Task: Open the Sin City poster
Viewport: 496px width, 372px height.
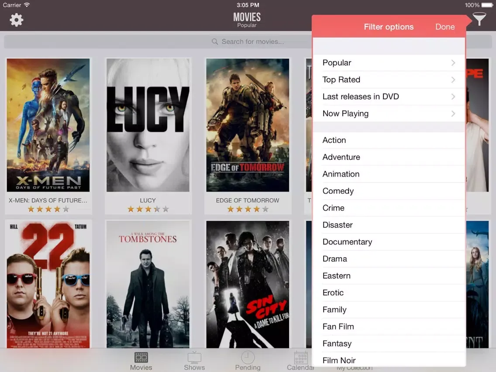Action: tap(248, 284)
